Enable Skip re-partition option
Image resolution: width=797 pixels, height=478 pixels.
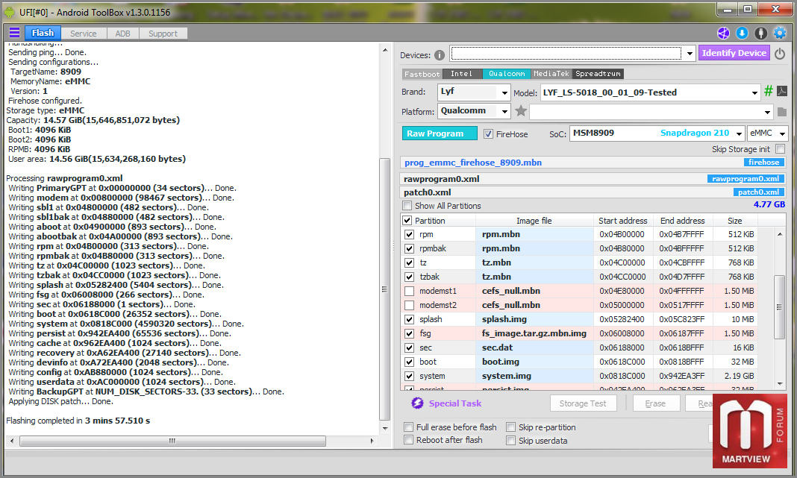click(x=511, y=427)
